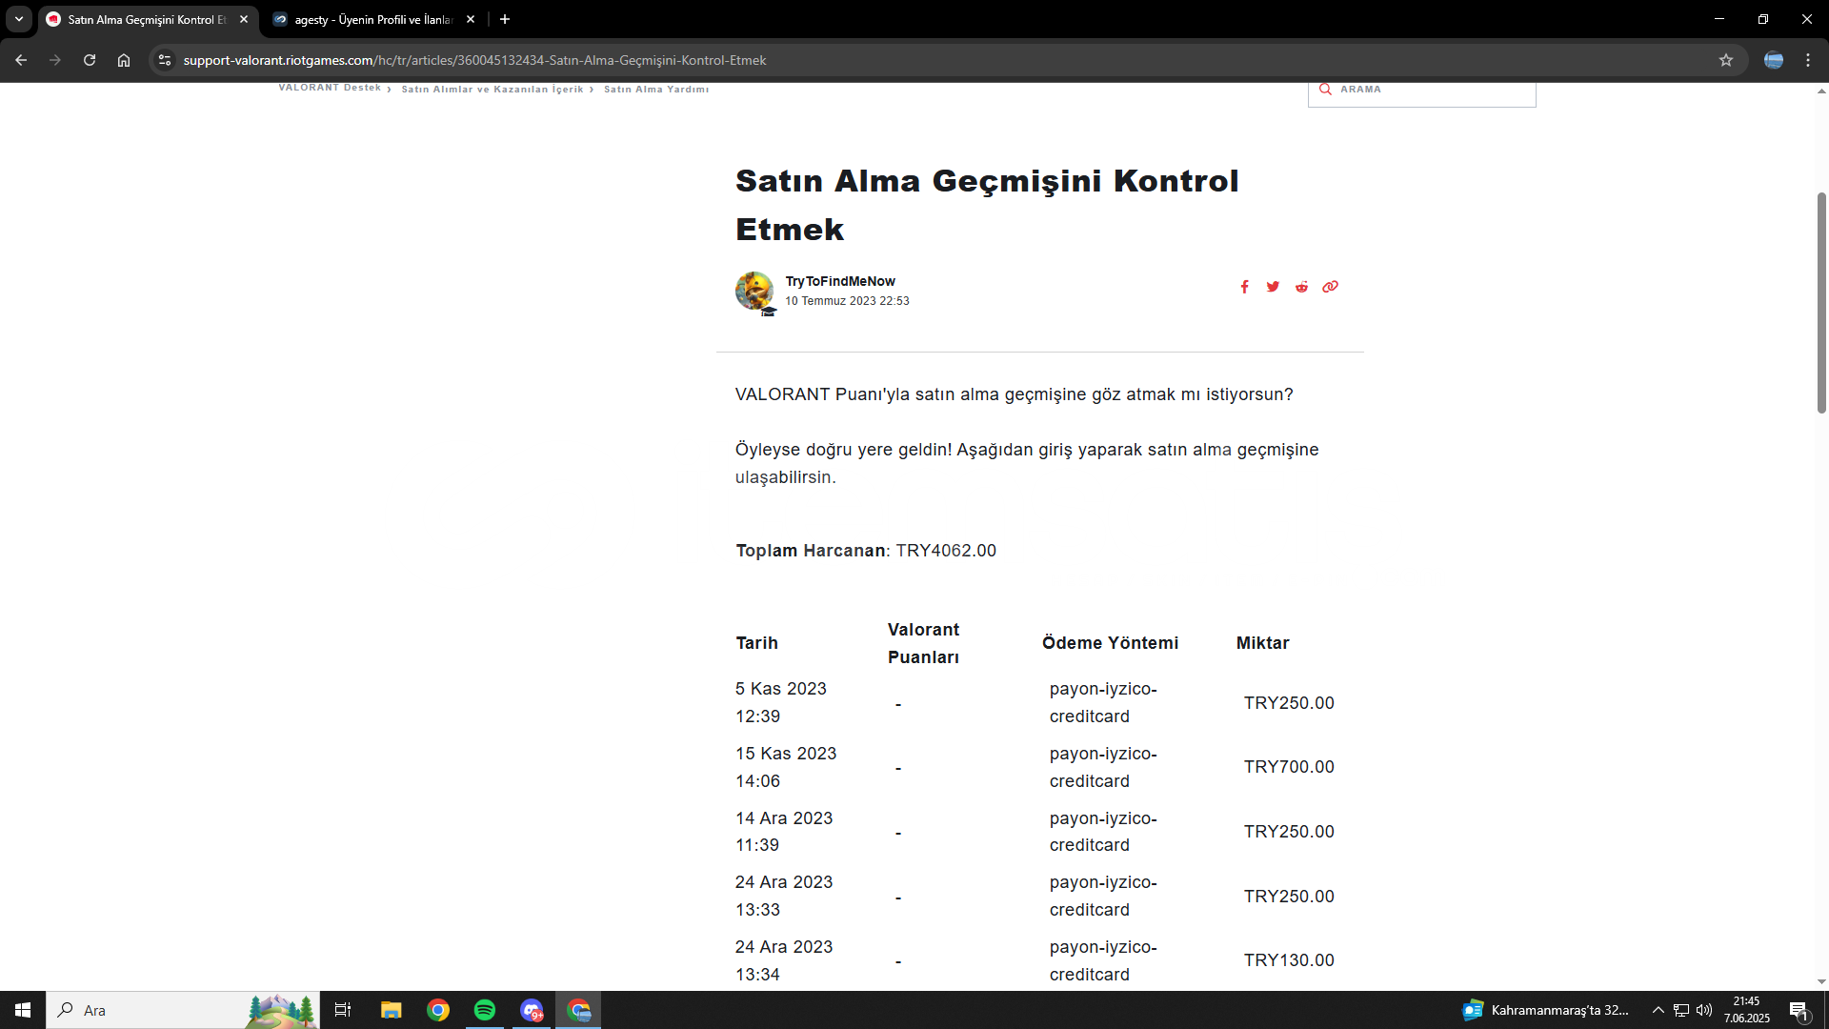Open Chrome three-dot menu
This screenshot has width=1829, height=1029.
[1808, 60]
